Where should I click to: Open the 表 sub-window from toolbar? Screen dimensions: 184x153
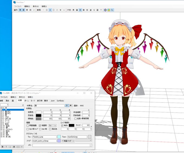click(73, 10)
